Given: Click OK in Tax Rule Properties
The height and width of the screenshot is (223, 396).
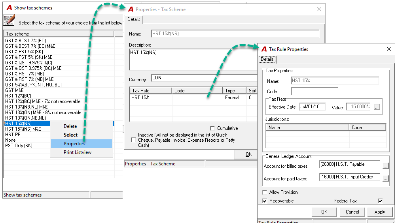Looking at the screenshot, I should (324, 212).
